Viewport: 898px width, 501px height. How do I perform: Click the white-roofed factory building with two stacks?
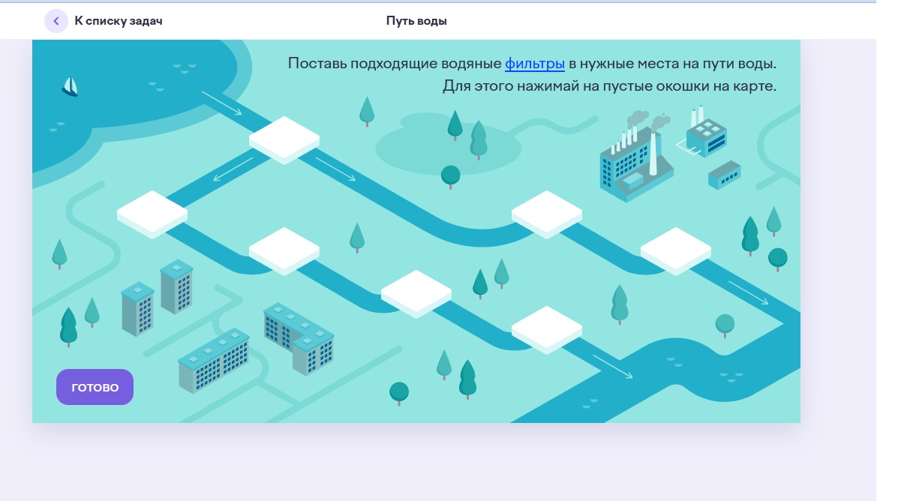706,135
